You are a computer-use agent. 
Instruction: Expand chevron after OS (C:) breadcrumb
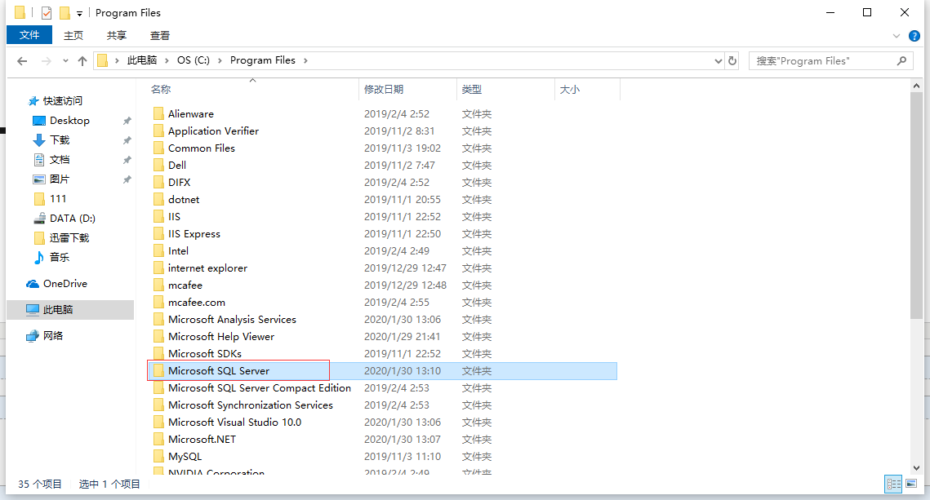click(220, 60)
